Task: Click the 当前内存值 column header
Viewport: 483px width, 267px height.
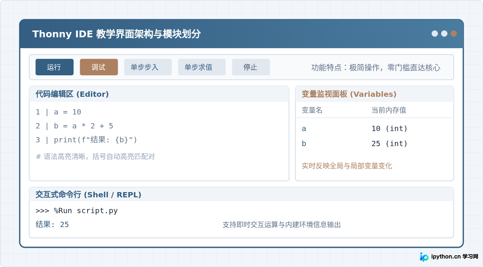Action: pos(389,110)
